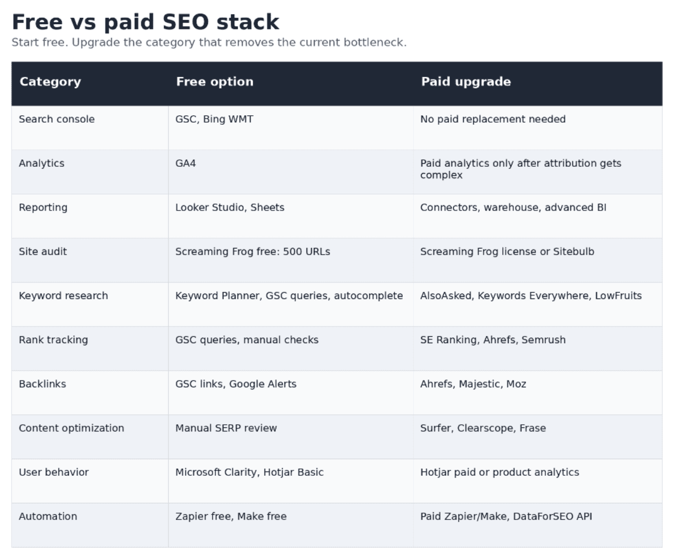Click the 'Ahrefs, Majestic, Moz' cell

click(x=538, y=393)
